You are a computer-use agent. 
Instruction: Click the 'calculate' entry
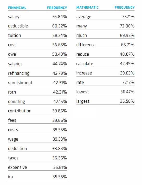pos(85,63)
